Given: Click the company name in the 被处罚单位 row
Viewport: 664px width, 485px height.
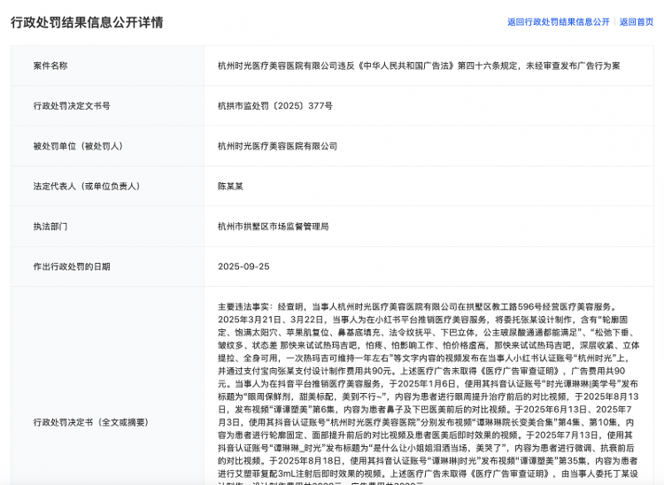Looking at the screenshot, I should (x=277, y=146).
